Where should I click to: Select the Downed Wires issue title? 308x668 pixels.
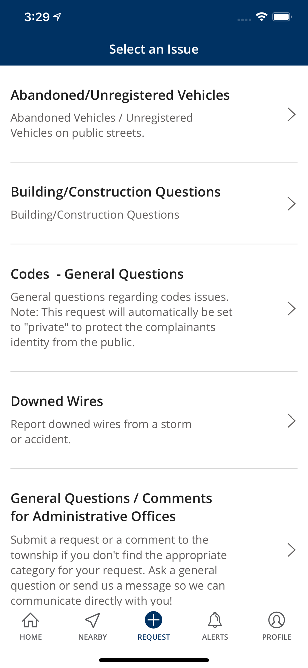[57, 401]
